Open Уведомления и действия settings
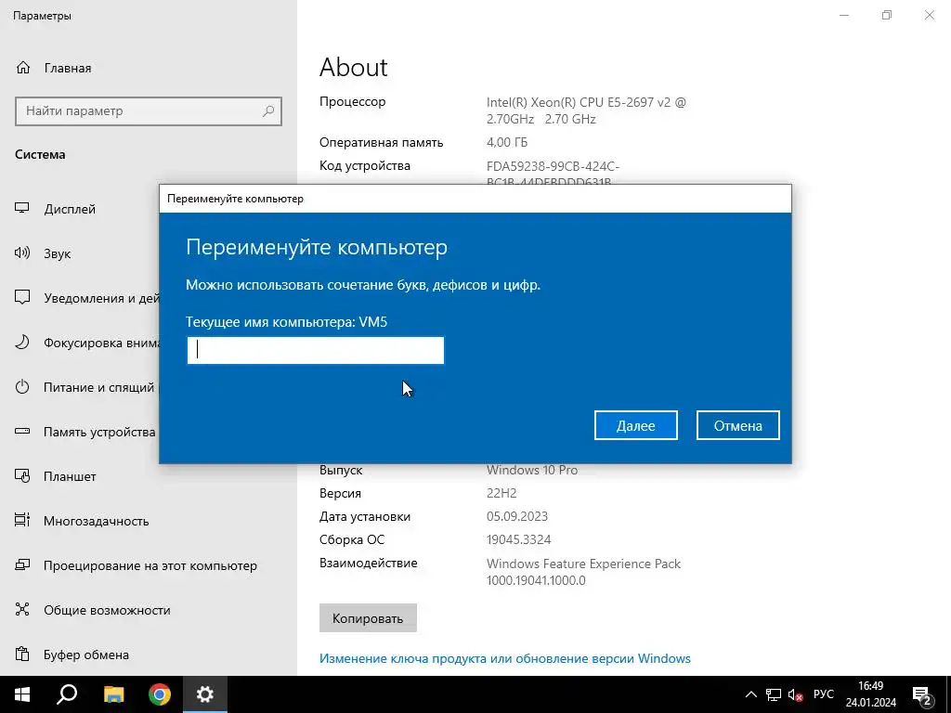The width and height of the screenshot is (951, 713). [101, 298]
